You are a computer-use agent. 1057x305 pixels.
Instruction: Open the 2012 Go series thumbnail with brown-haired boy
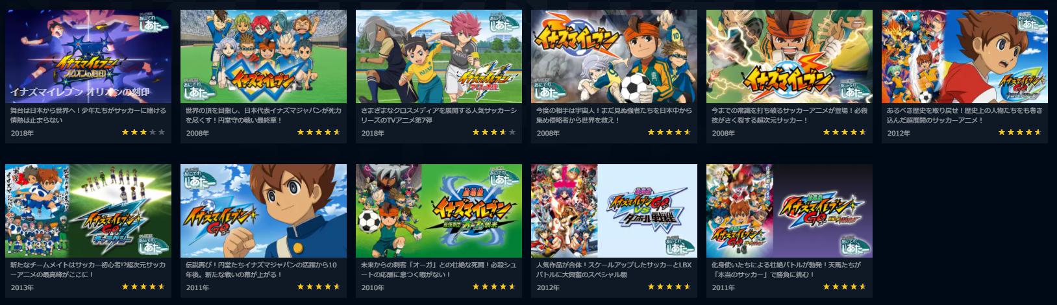pos(965,56)
